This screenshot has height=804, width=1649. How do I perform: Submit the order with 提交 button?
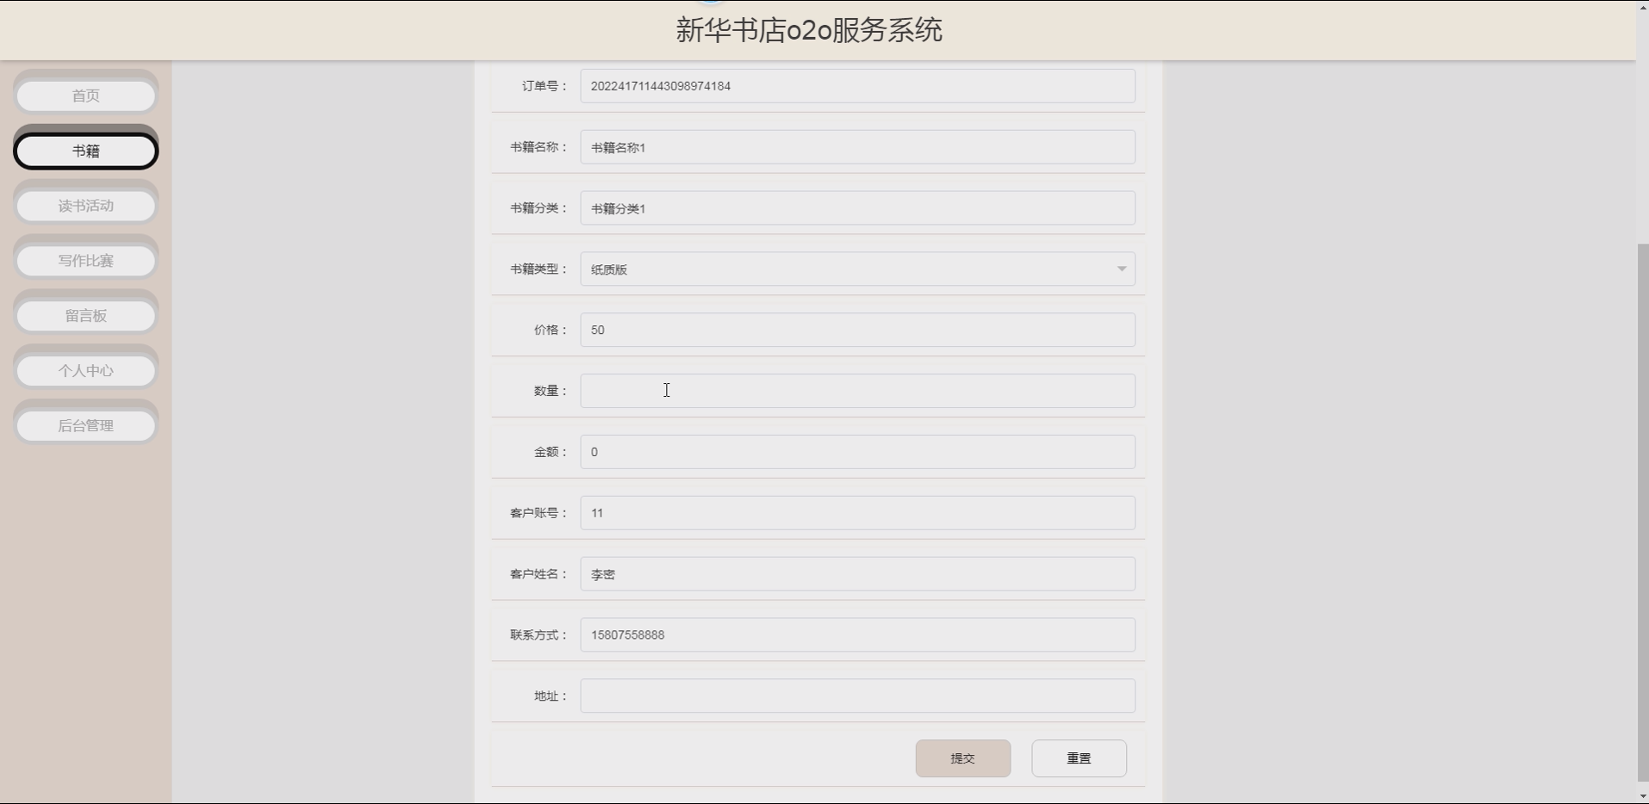coord(963,758)
